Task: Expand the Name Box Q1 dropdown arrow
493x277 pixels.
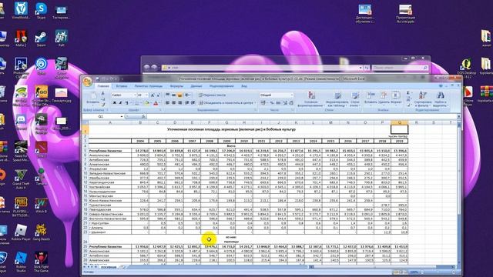Action: pyautogui.click(x=122, y=116)
